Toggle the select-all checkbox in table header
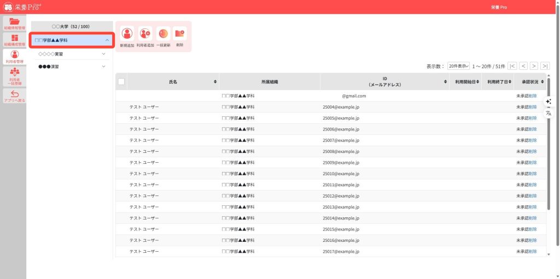This screenshot has width=560, height=279. click(121, 82)
